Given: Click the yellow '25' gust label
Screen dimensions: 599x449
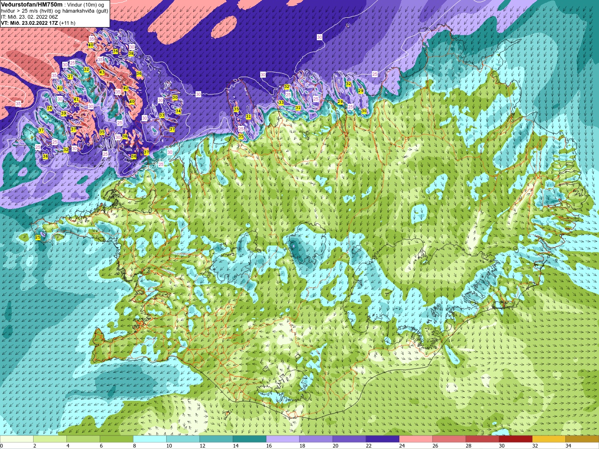Looking at the screenshot, I should (38, 238).
